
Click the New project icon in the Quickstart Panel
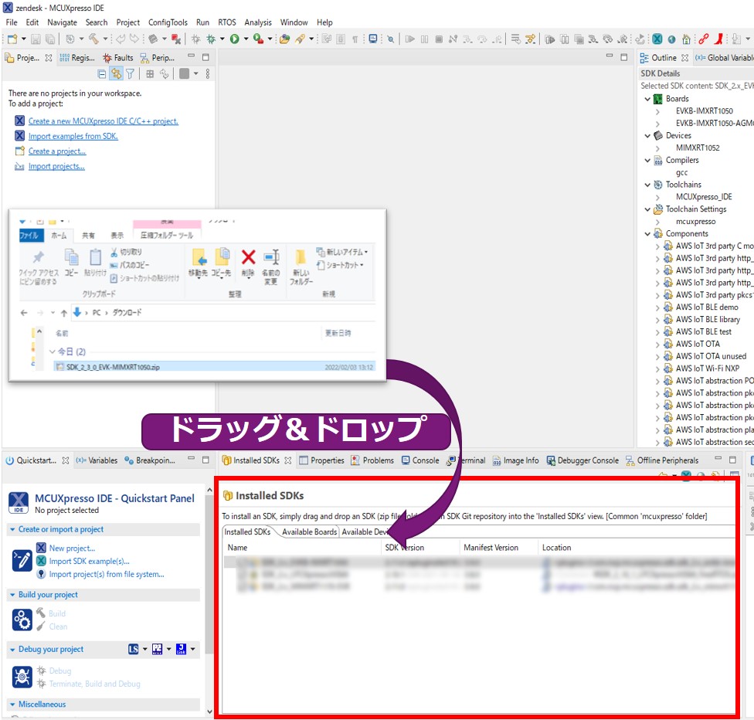coord(42,548)
